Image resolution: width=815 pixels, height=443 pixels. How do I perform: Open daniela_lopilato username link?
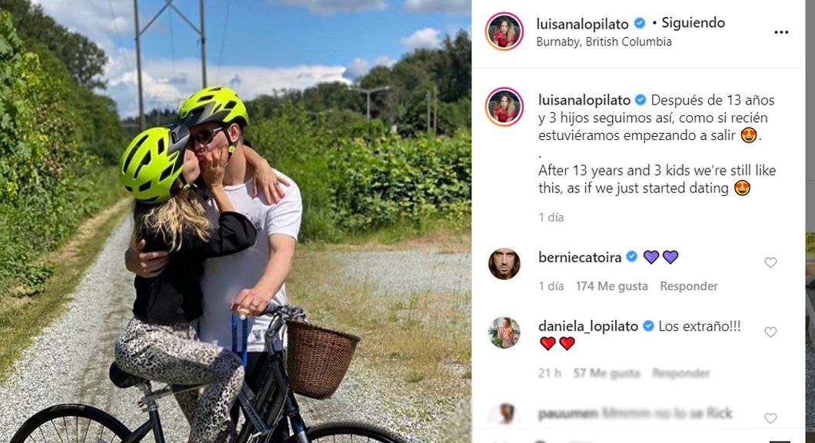tap(588, 326)
